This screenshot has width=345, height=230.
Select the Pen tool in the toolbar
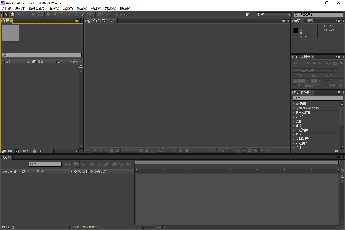[x=56, y=15]
